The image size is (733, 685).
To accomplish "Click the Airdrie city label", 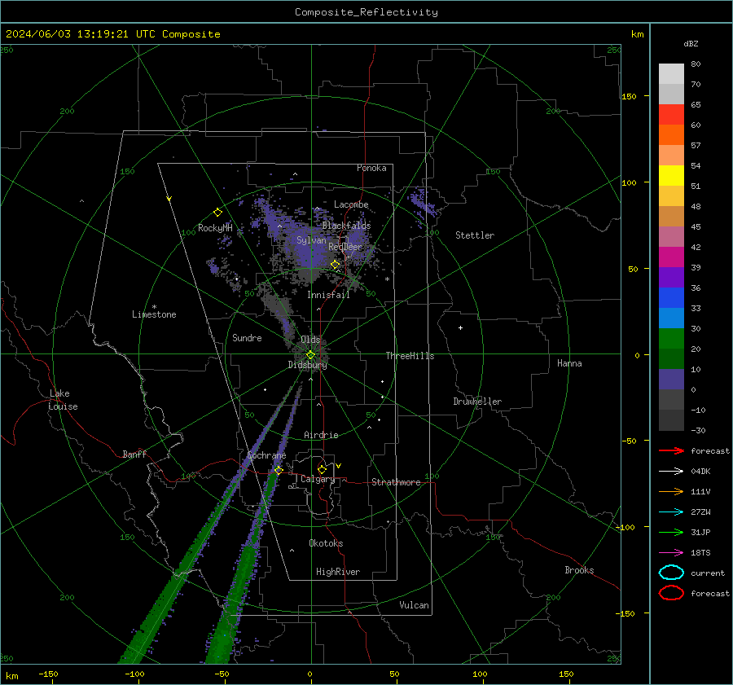I will tap(321, 435).
